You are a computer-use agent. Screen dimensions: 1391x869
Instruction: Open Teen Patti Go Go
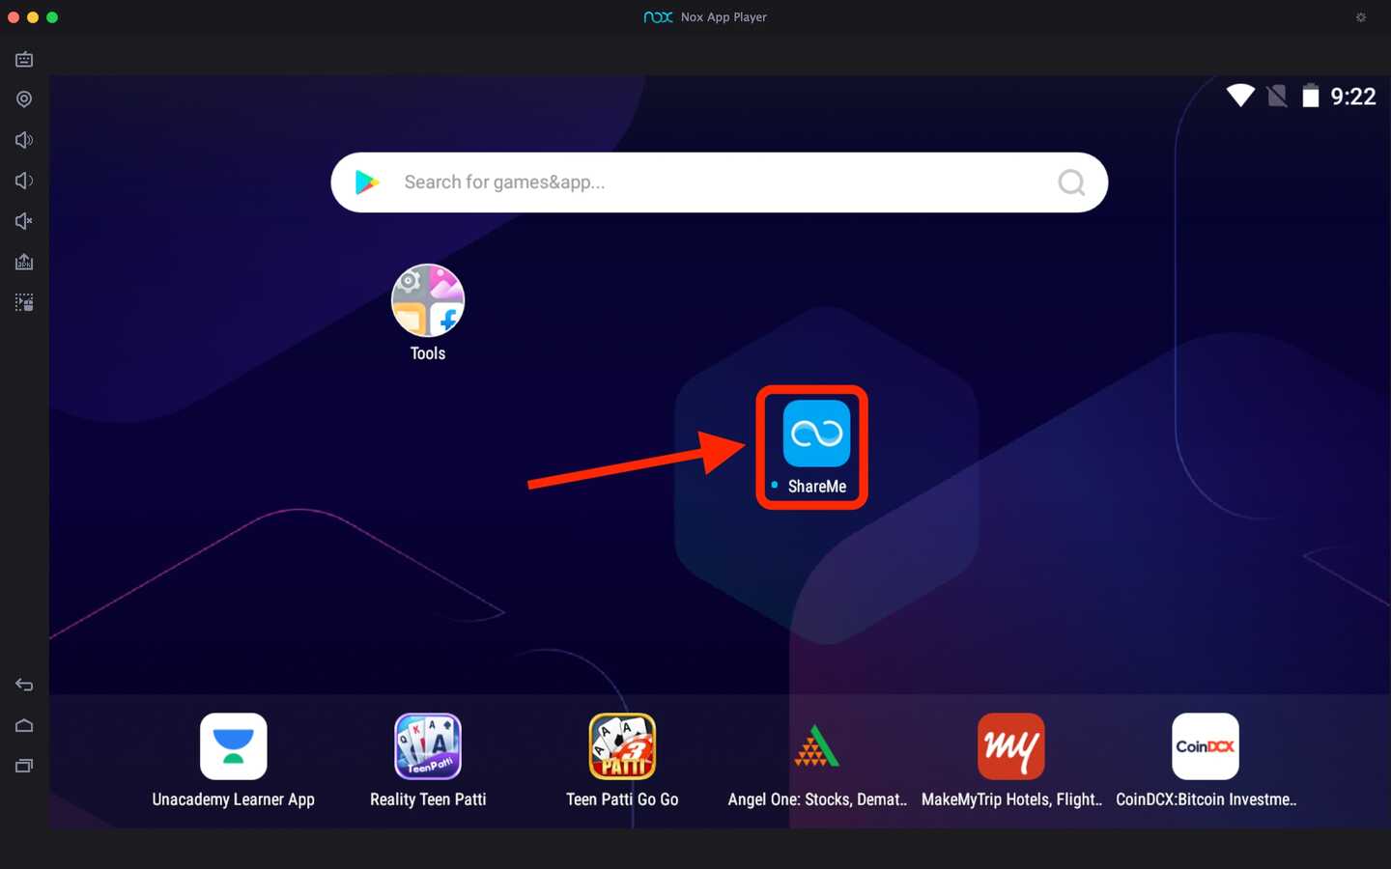[622, 746]
